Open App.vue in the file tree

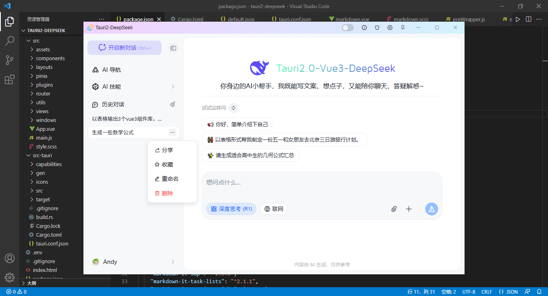45,129
